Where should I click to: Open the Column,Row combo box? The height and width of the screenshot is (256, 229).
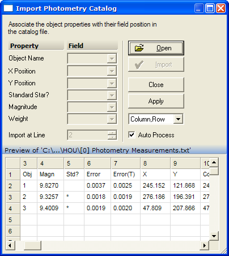click(x=178, y=119)
